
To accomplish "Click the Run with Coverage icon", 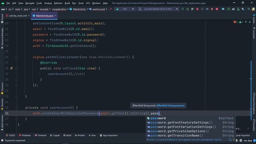I will pos(202,9).
